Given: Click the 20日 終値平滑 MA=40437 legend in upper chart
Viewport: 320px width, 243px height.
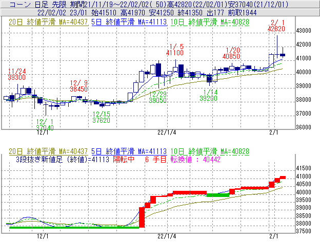Looking at the screenshot, I should click(x=48, y=22).
